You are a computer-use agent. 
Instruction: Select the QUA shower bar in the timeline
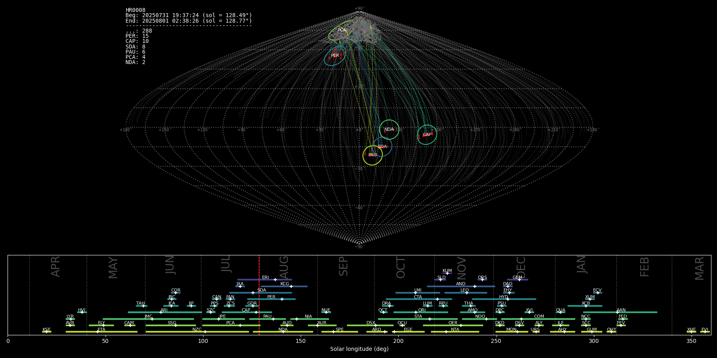560,312
